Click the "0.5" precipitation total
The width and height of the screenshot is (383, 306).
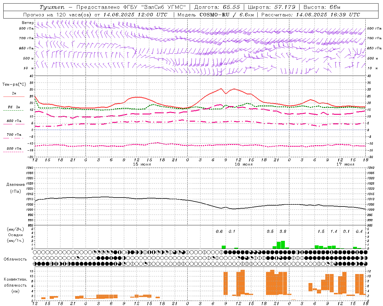(x=270, y=232)
